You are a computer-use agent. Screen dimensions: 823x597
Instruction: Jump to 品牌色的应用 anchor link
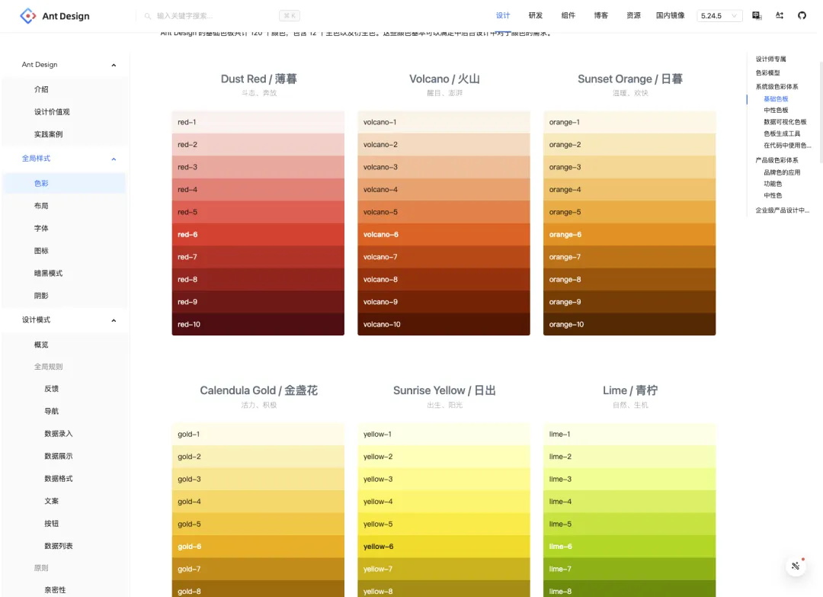pos(782,172)
